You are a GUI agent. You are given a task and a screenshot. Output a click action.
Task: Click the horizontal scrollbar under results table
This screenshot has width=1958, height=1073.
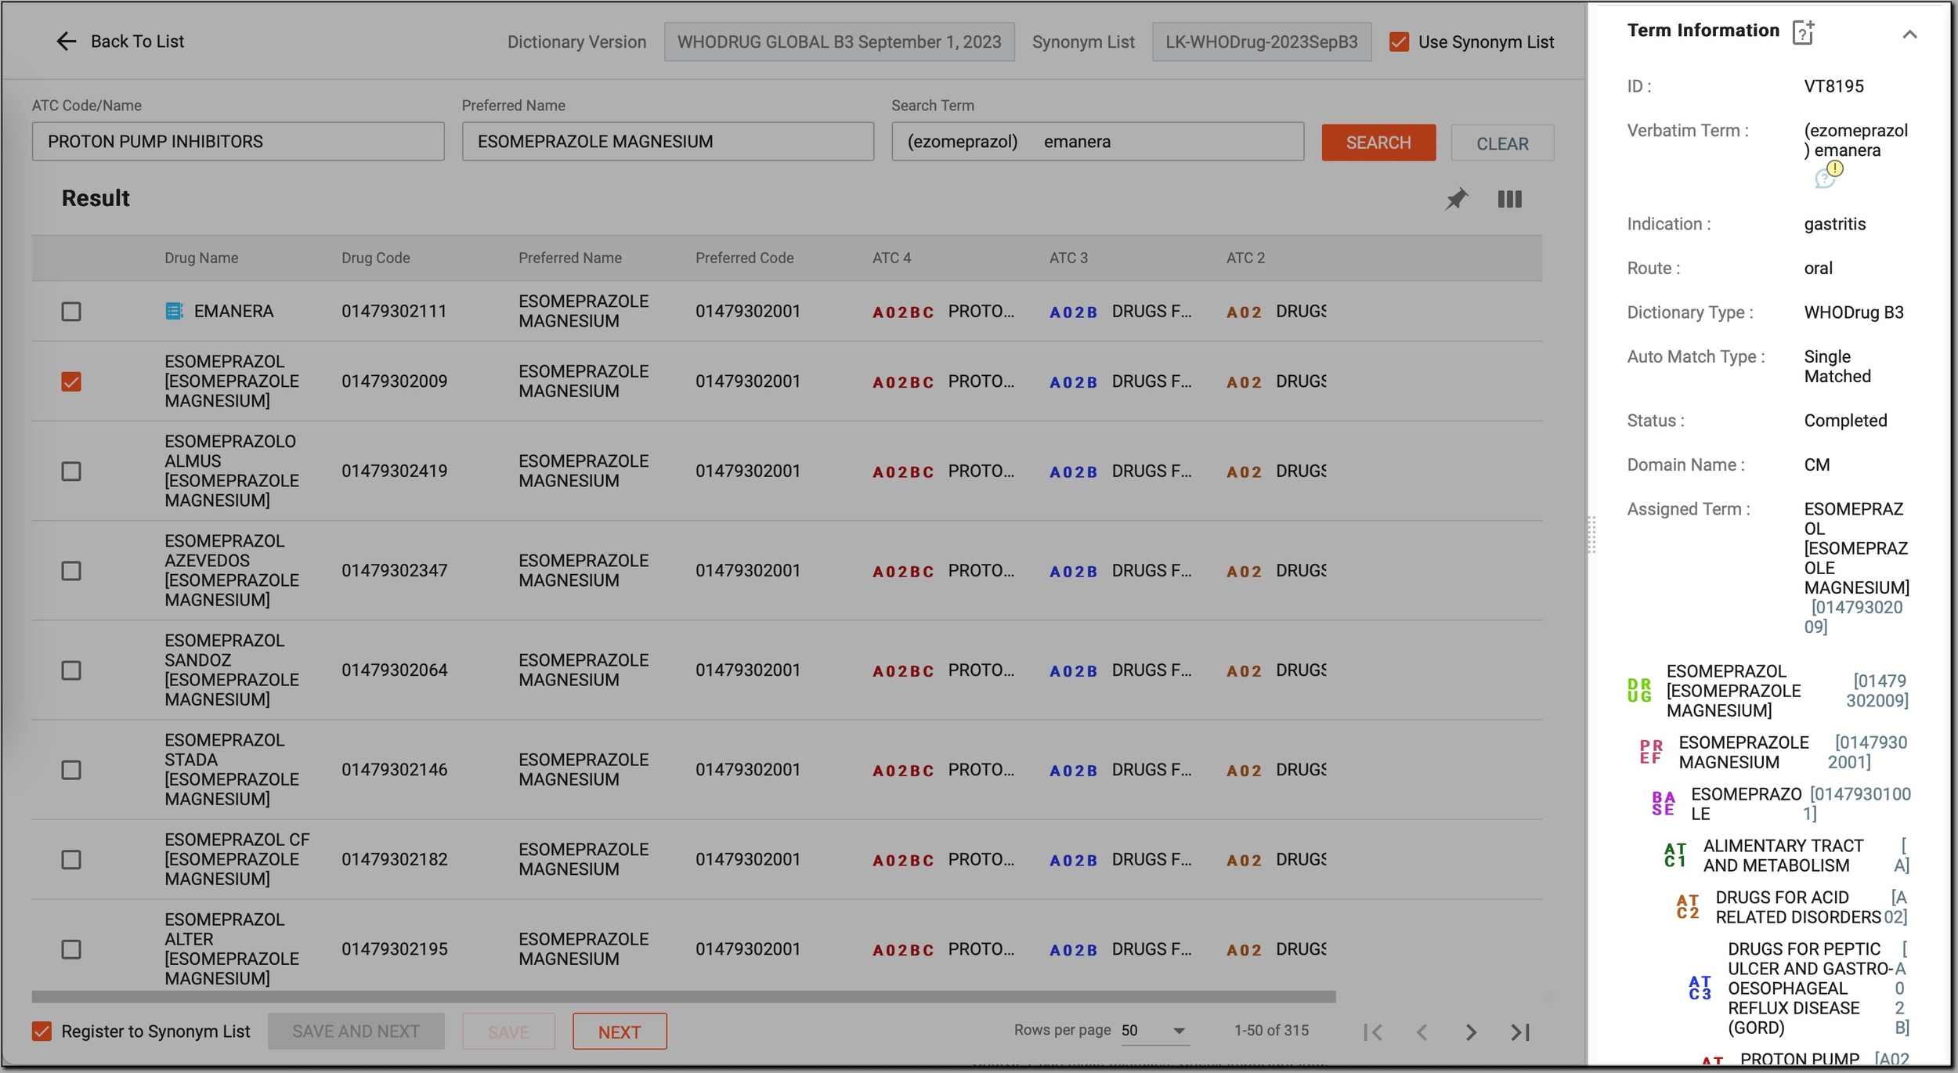[684, 997]
